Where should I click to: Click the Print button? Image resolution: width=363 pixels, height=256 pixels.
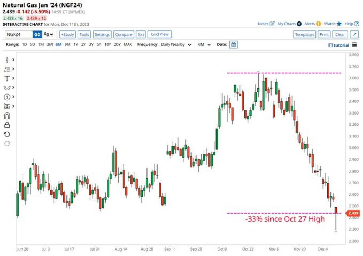[324, 34]
